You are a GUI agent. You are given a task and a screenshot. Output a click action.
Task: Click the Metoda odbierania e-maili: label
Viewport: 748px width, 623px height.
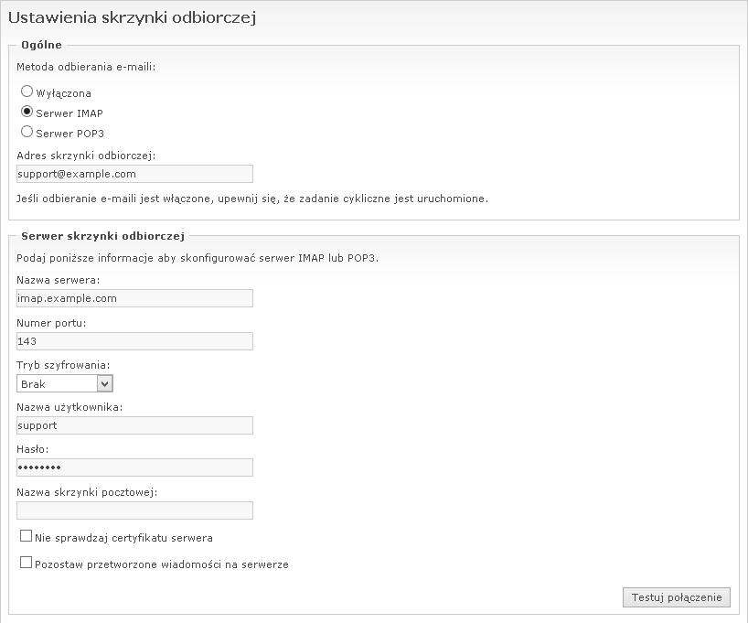(86, 67)
